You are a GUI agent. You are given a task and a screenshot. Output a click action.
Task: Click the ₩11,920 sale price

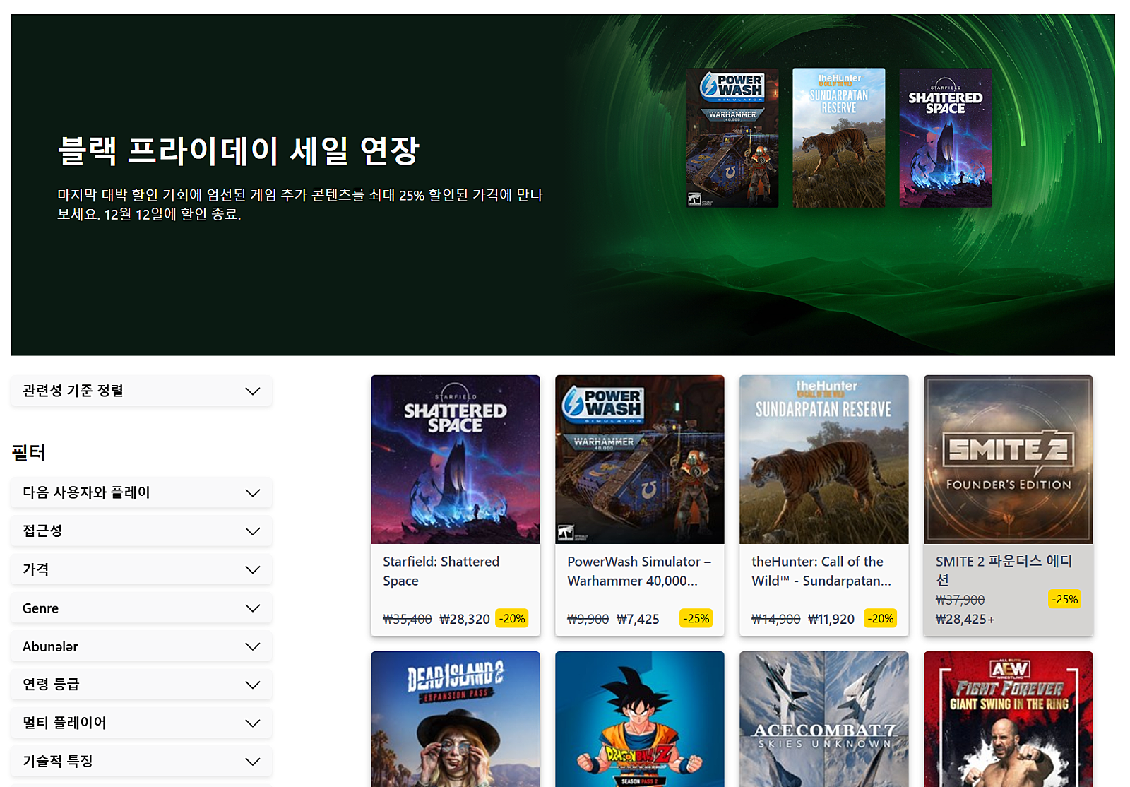click(831, 619)
